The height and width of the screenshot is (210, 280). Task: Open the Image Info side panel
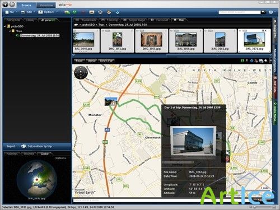tap(275, 31)
